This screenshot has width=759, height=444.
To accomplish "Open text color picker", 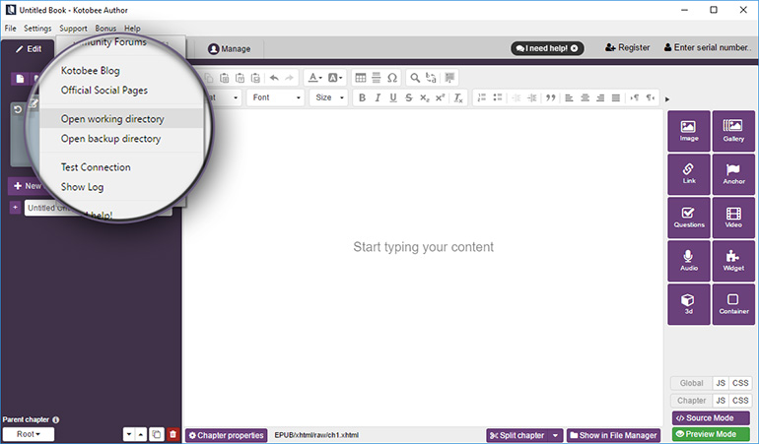I will coord(313,77).
